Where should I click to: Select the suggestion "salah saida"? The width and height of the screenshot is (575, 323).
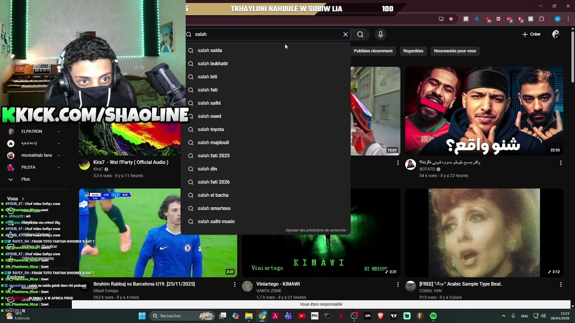coord(265,50)
